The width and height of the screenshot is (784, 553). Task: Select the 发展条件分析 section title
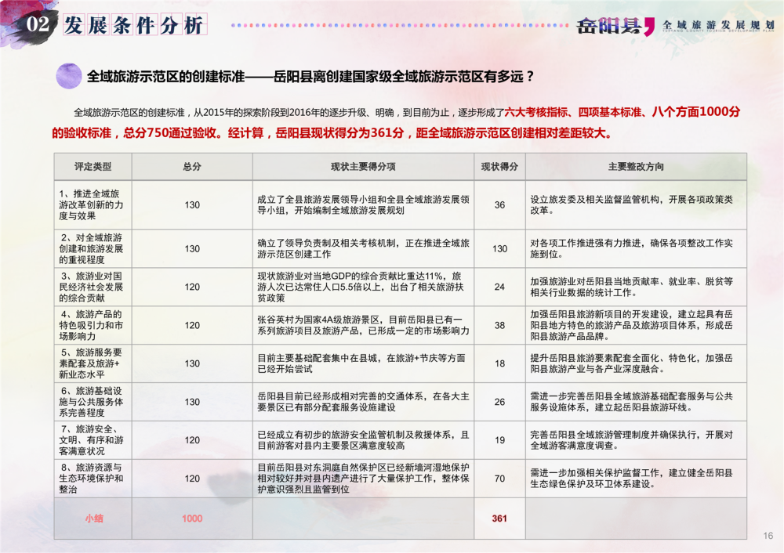click(x=133, y=25)
